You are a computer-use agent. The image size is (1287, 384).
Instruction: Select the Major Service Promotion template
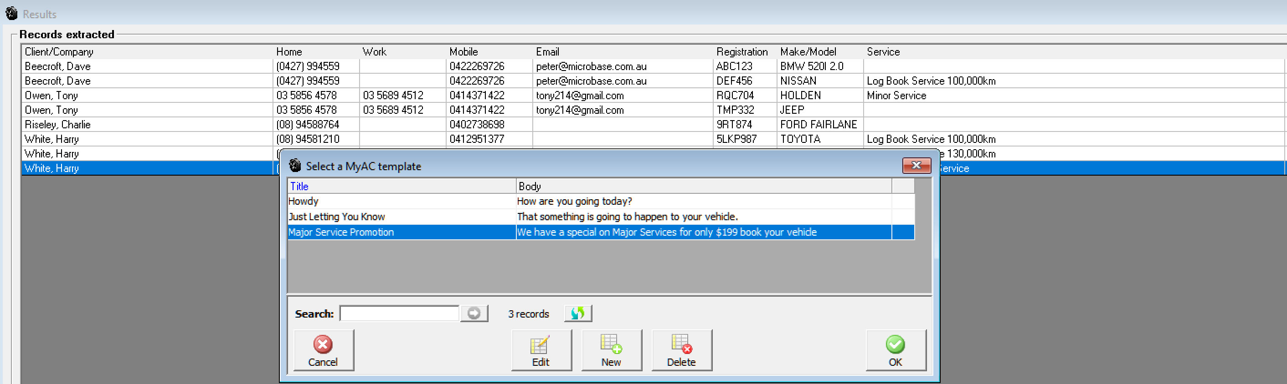[601, 232]
